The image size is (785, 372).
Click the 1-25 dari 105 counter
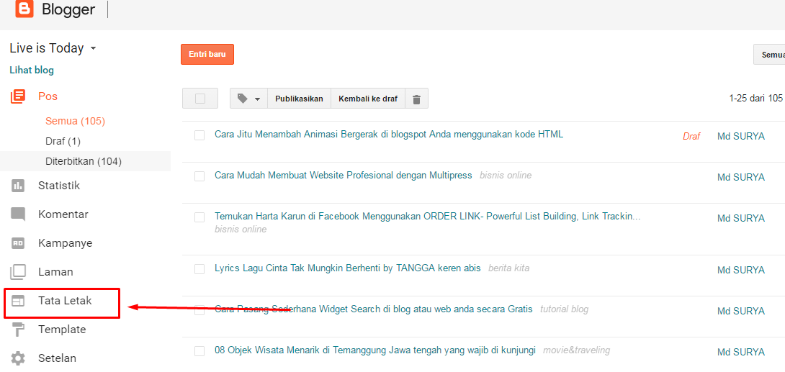[756, 99]
